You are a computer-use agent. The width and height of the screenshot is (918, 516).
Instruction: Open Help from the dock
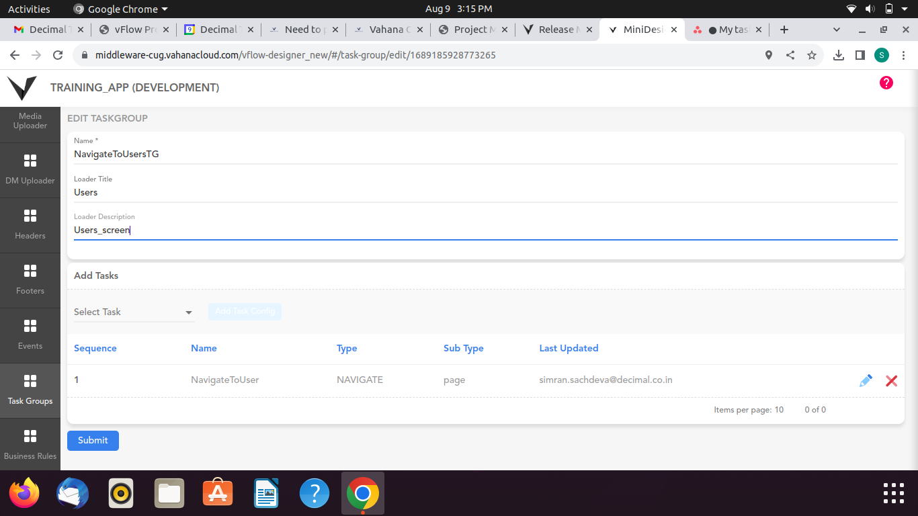click(x=315, y=494)
